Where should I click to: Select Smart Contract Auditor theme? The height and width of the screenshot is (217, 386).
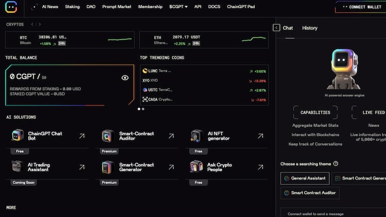pyautogui.click(x=310, y=193)
